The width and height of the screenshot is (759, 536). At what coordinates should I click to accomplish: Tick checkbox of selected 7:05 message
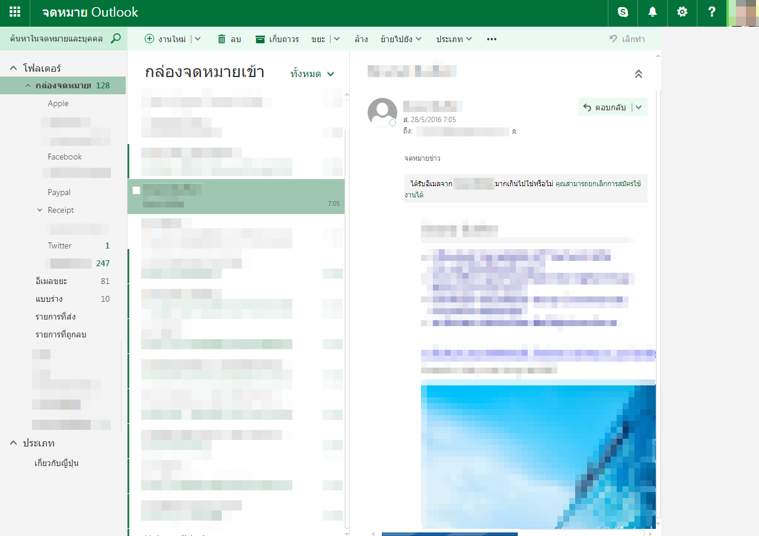pyautogui.click(x=136, y=190)
